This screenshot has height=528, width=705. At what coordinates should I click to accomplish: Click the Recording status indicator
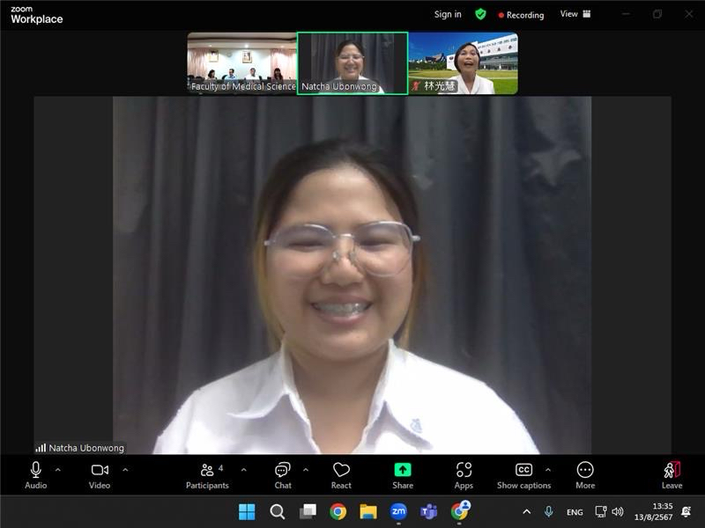(521, 15)
